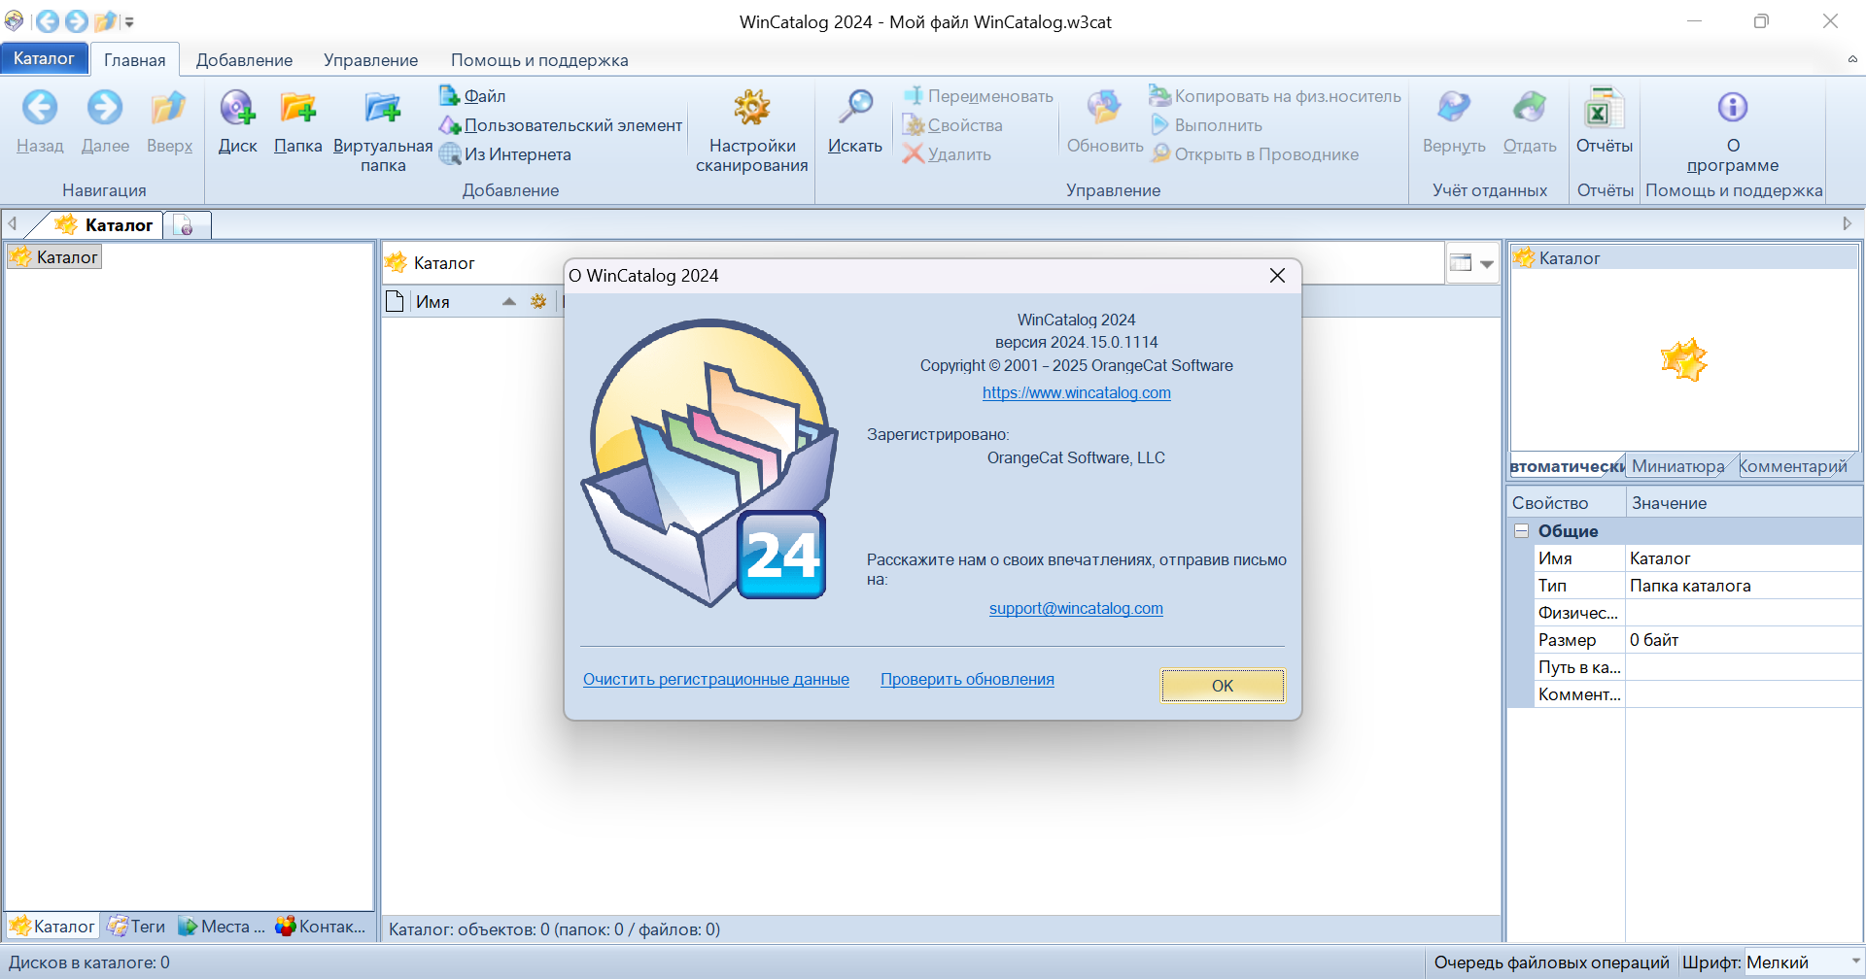Click Удалить in the ribbon

948,154
